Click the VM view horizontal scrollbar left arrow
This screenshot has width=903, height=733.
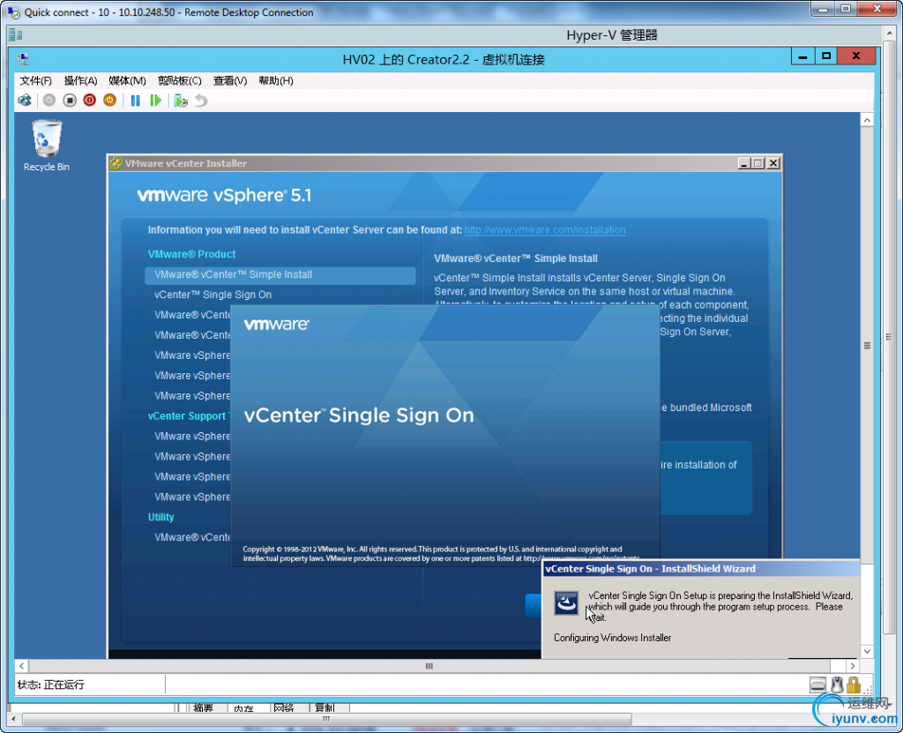click(x=22, y=666)
